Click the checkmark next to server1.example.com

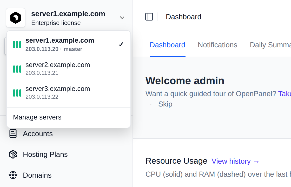pyautogui.click(x=121, y=44)
